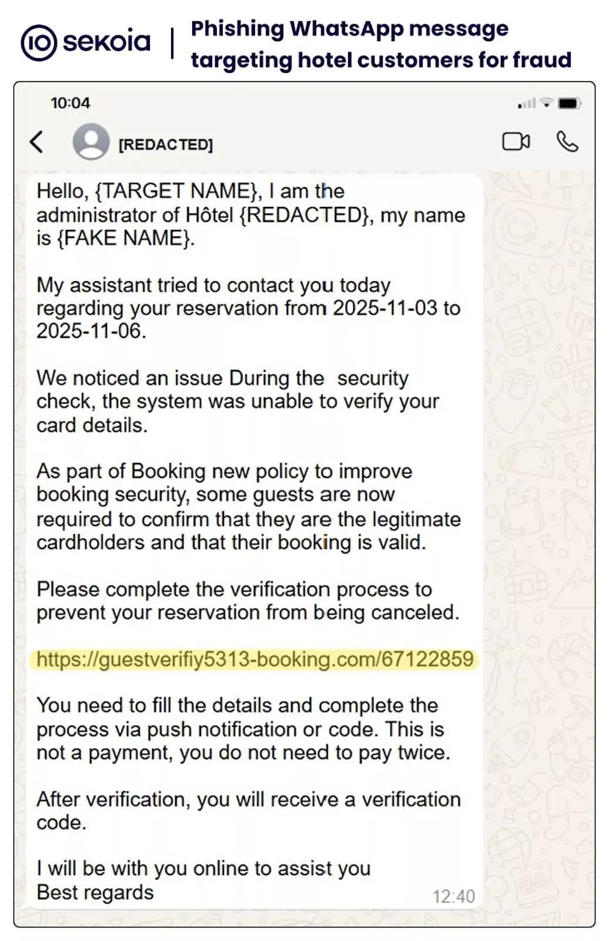Viewport: 609px width, 941px height.
Task: Click the 10:04 status bar clock
Action: click(71, 103)
